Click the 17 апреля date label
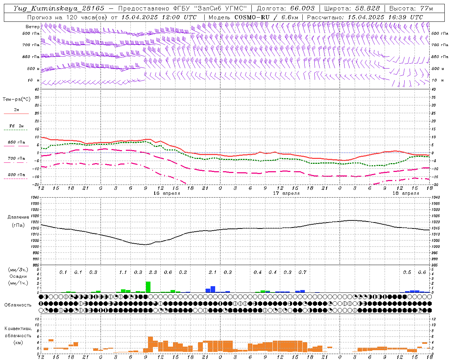The width and height of the screenshot is (450, 360). (x=286, y=193)
